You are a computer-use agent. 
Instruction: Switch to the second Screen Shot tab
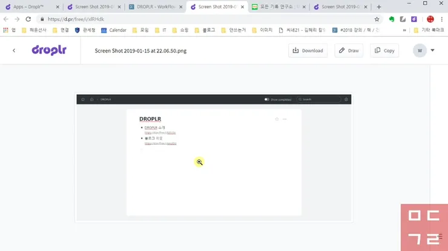point(94,7)
